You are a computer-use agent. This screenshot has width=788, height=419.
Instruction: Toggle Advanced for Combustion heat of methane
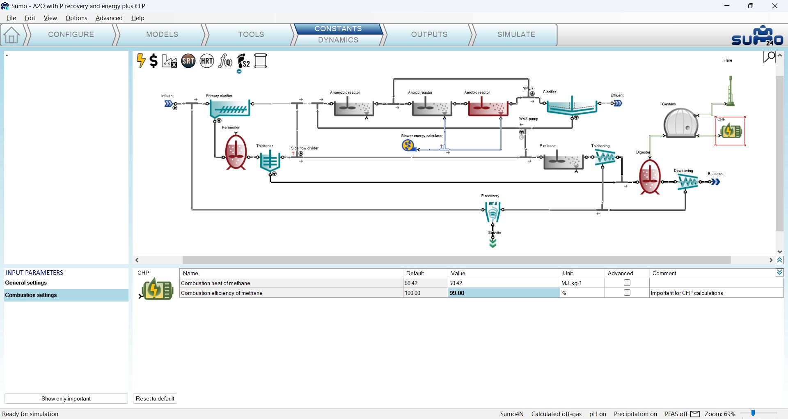point(627,283)
